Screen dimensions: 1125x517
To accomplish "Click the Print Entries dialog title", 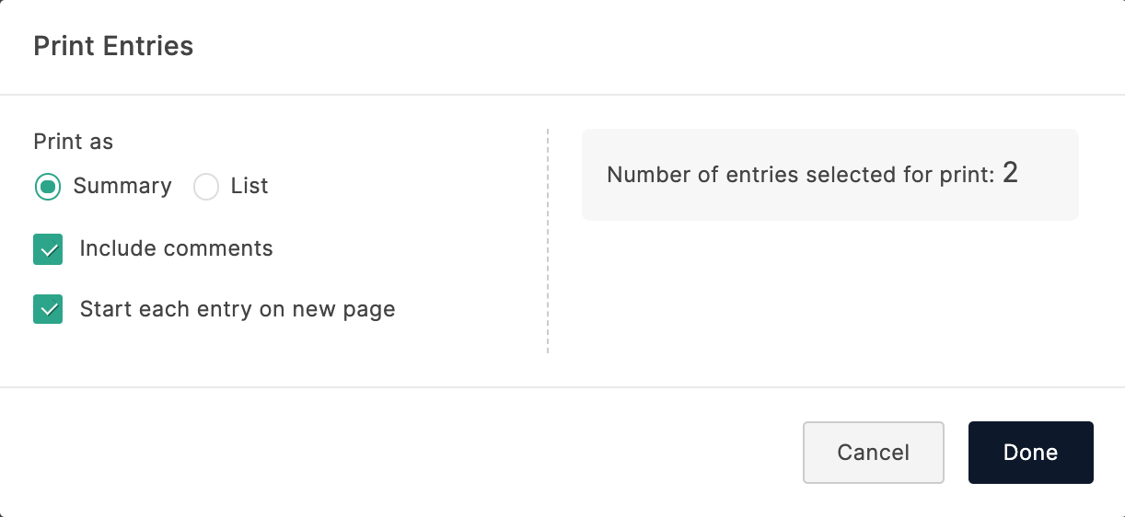I will [x=113, y=46].
